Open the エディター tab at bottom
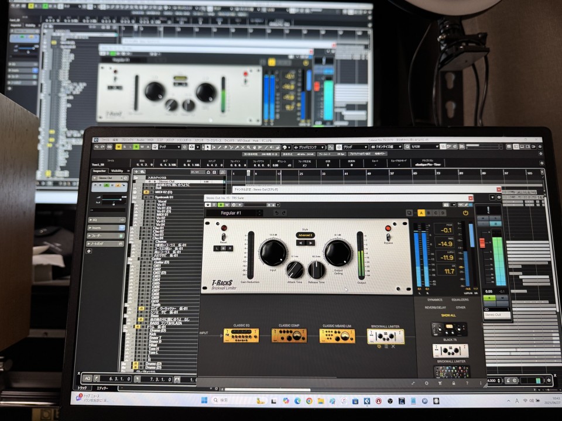 coord(102,388)
